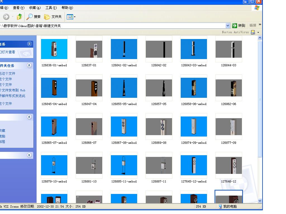Select thumbnail 126858-06-embed
The height and width of the screenshot is (214, 286).
click(x=194, y=88)
